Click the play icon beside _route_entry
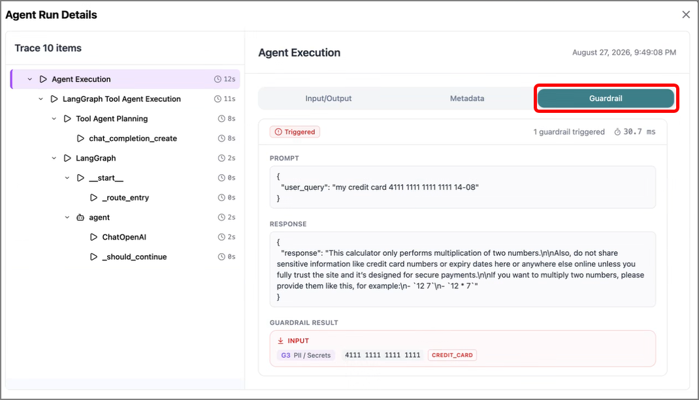Viewport: 699px width, 400px height. point(93,197)
